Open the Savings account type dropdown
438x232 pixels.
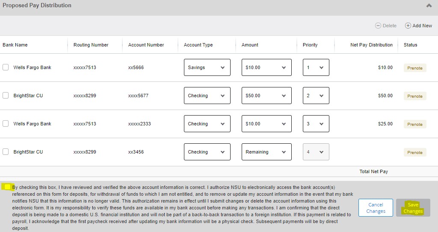(x=207, y=67)
